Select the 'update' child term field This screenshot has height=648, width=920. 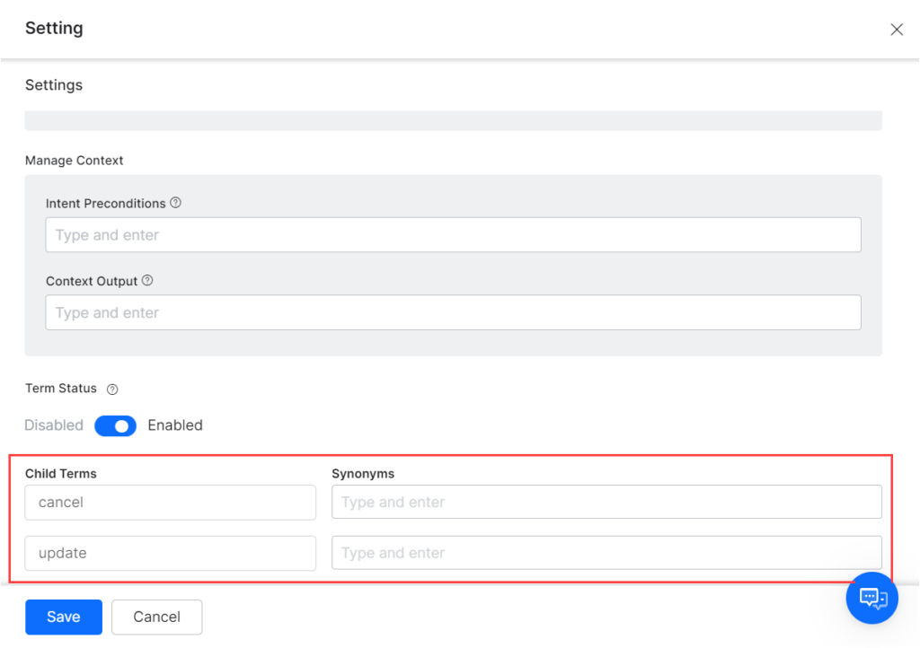click(171, 553)
